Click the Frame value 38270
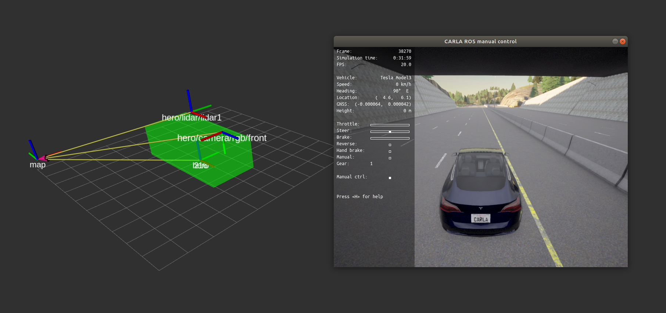 point(405,51)
